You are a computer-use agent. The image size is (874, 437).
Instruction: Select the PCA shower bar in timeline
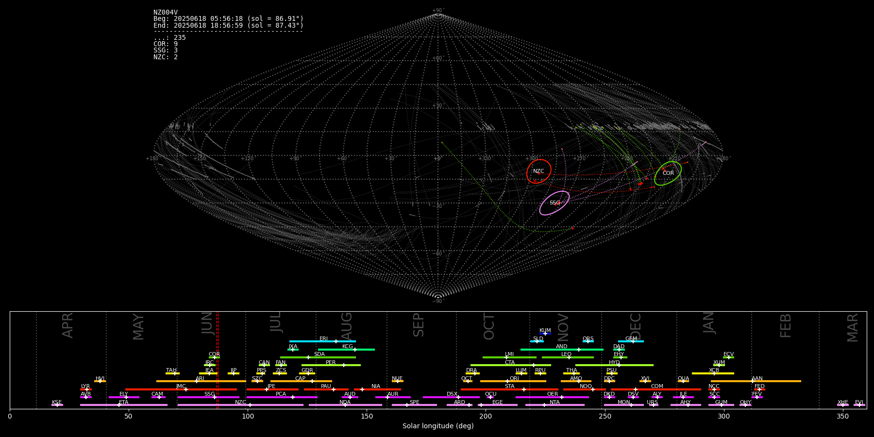pos(282,397)
